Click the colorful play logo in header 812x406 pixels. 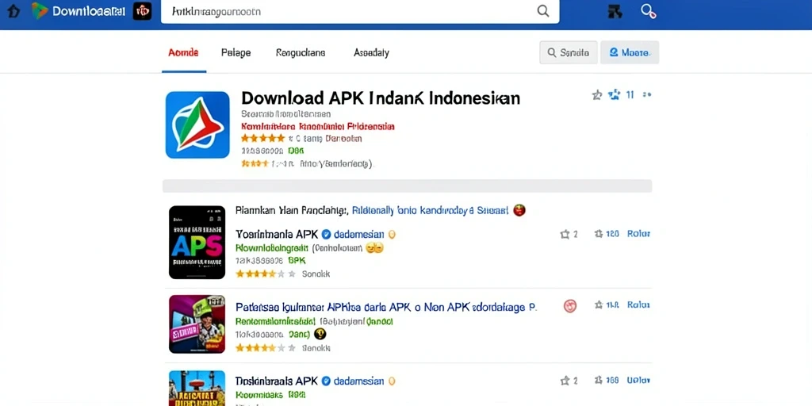coord(40,11)
